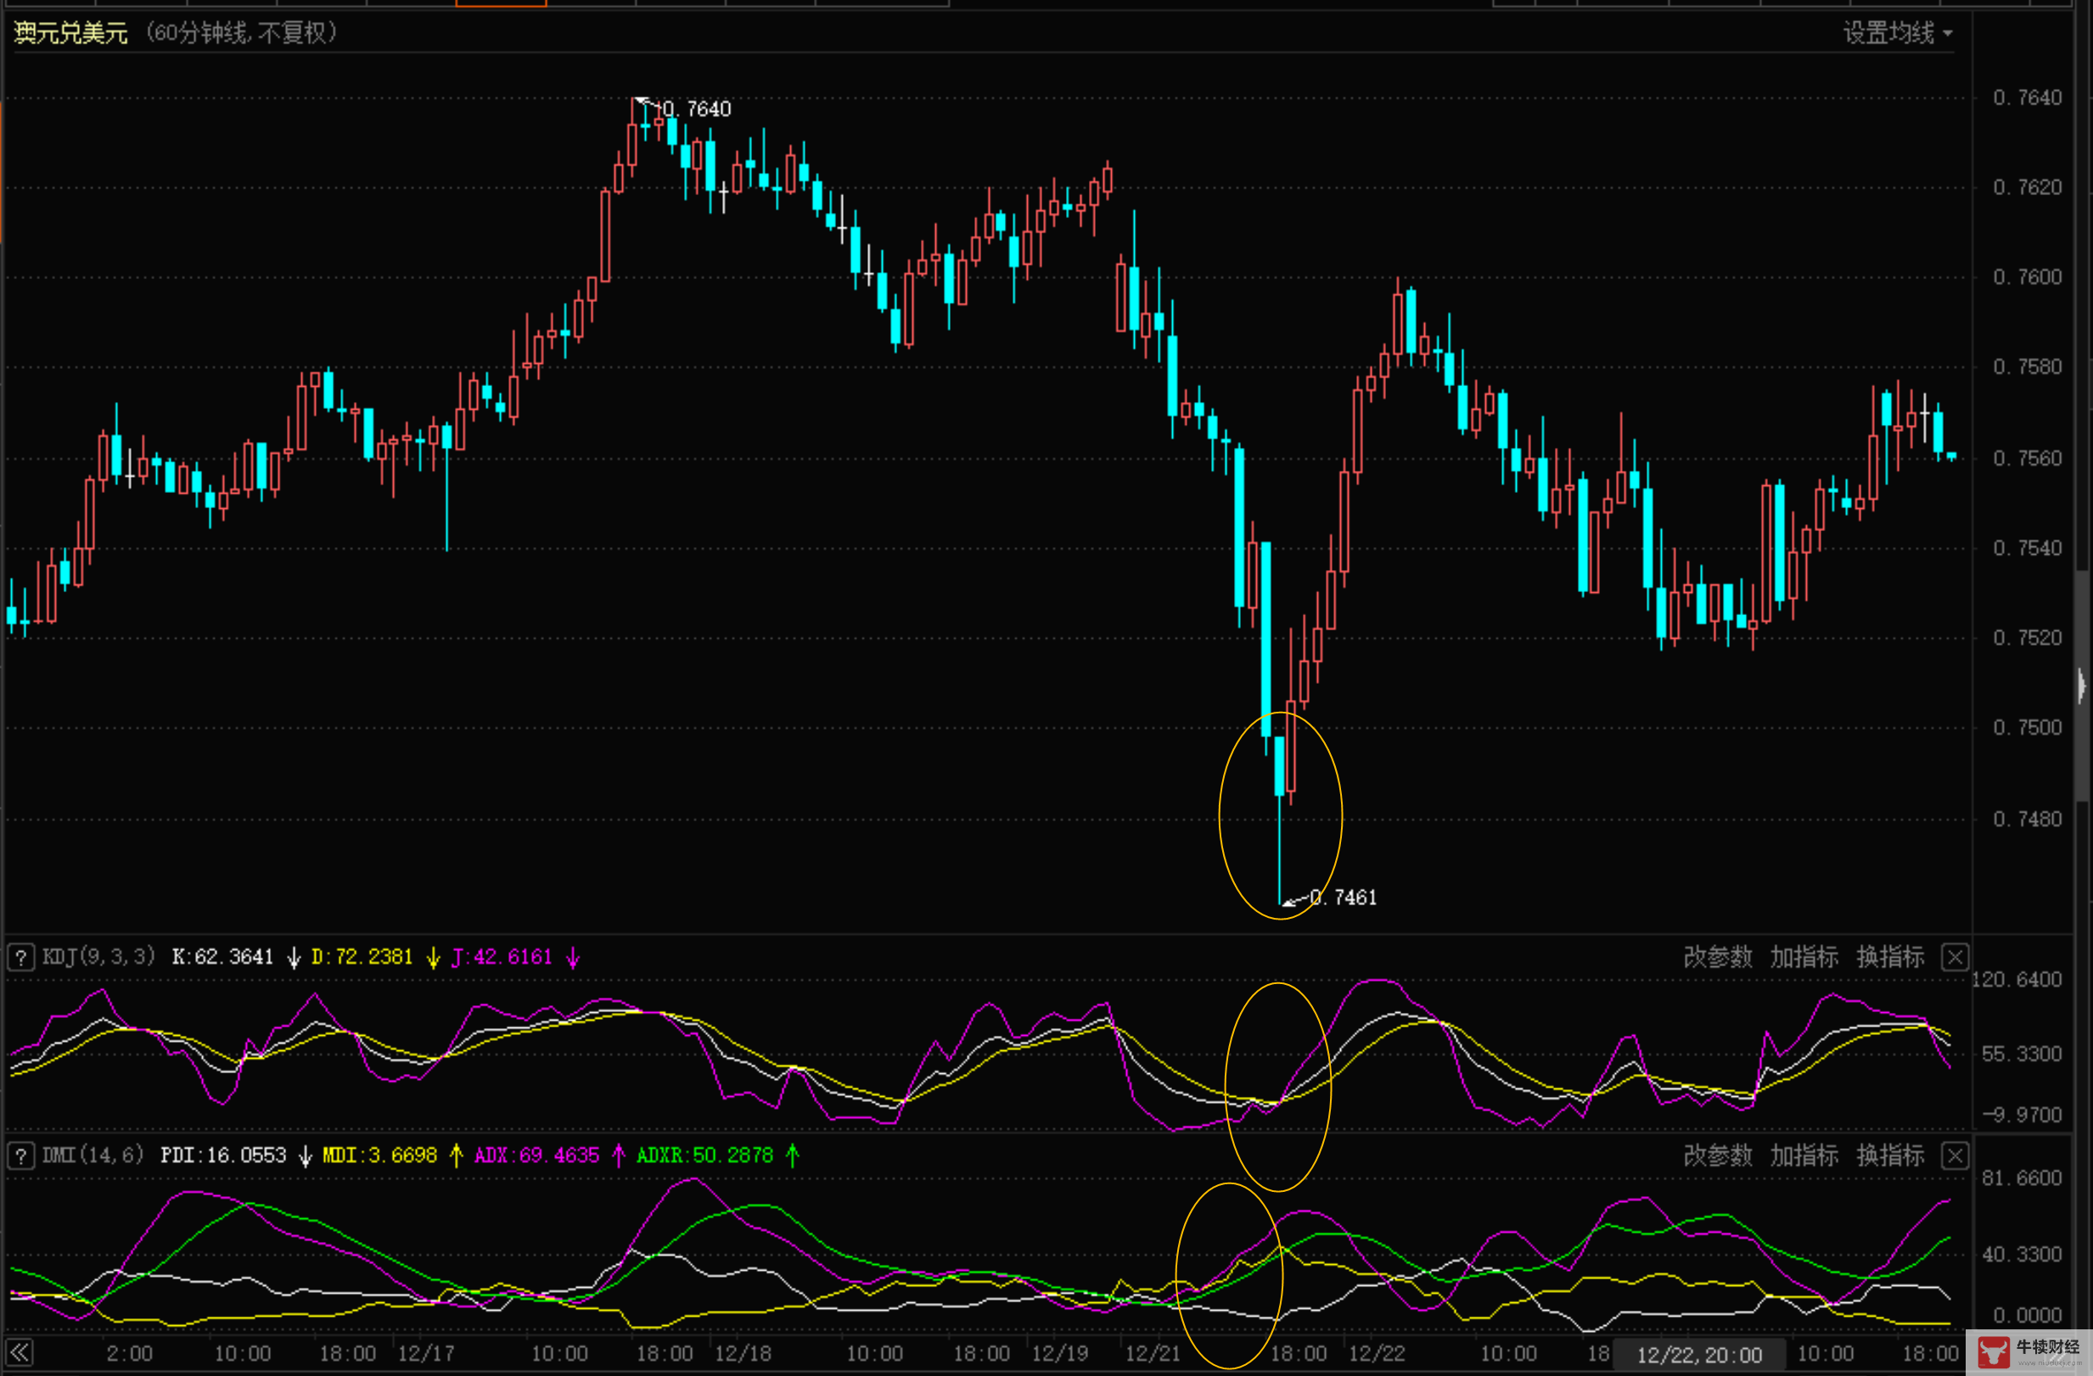Click 换指标 in the KDJ panel
Image resolution: width=2093 pixels, height=1376 pixels.
tap(1890, 957)
